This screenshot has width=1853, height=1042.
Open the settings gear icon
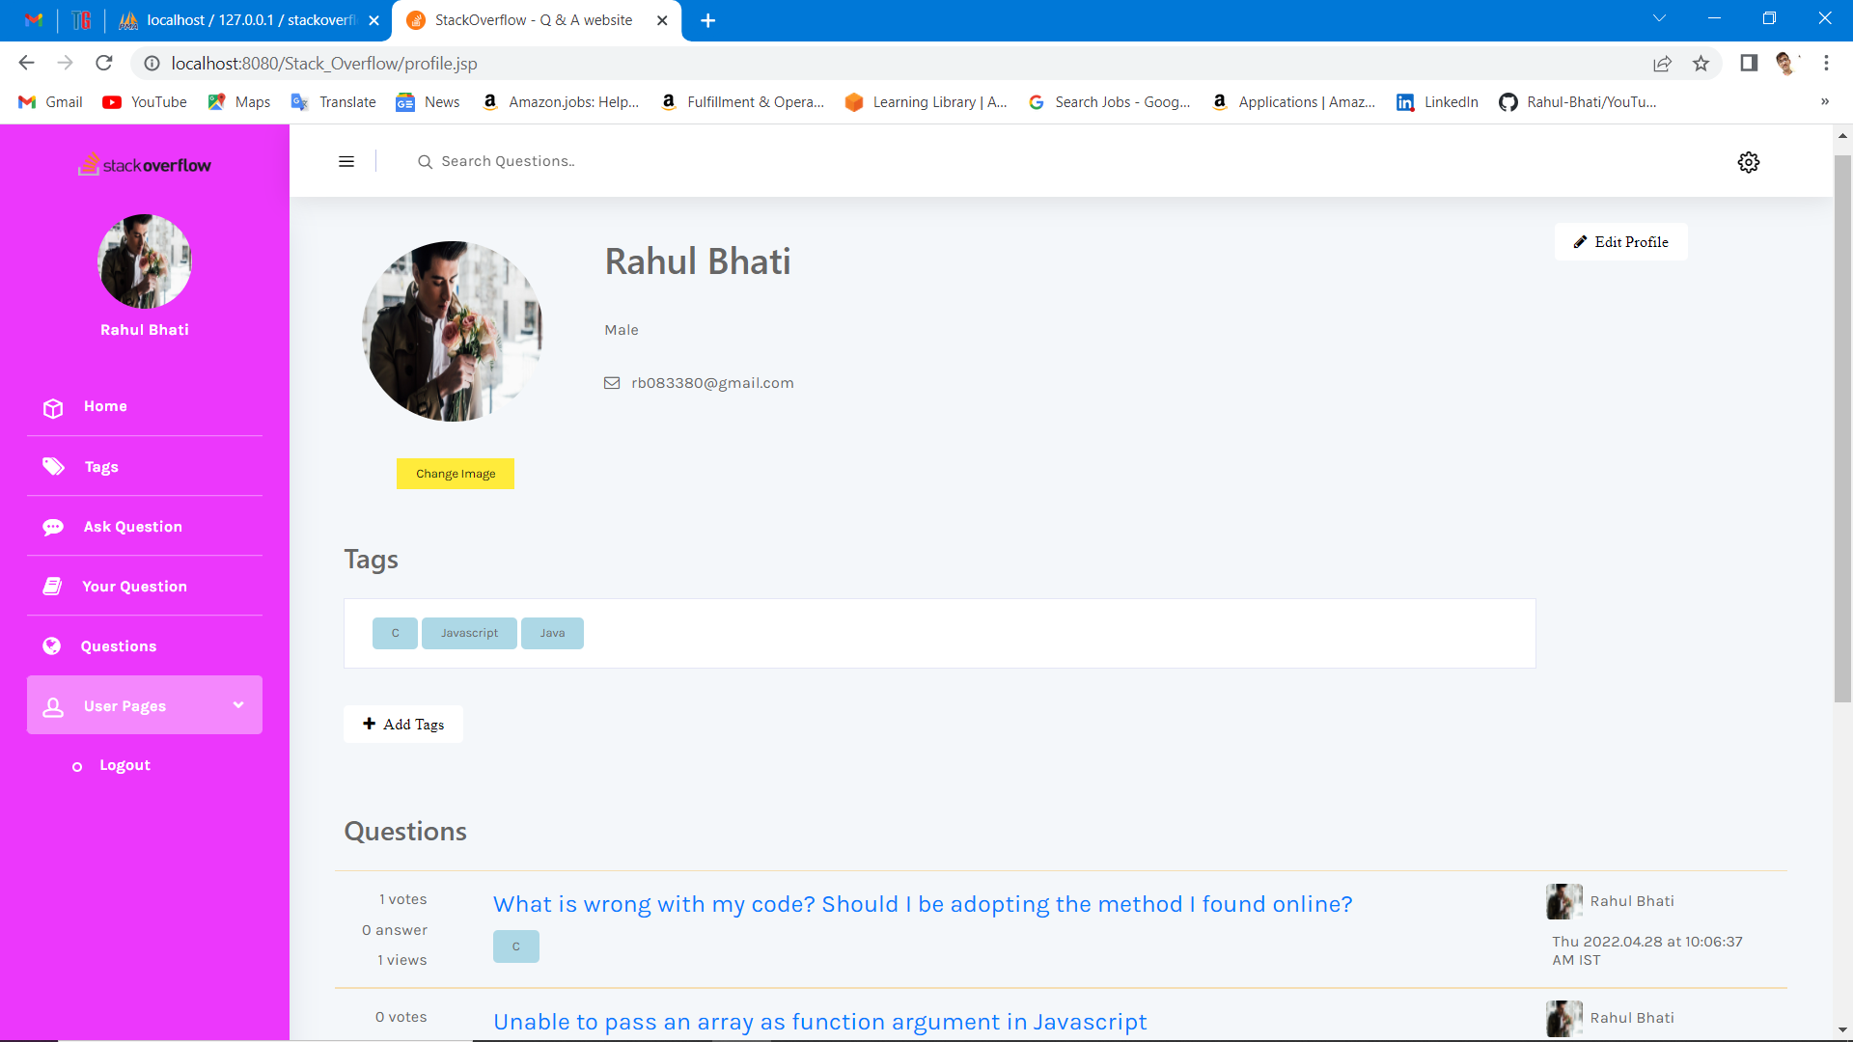(1748, 162)
